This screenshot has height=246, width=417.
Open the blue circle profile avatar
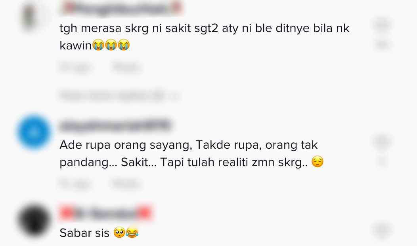pyautogui.click(x=34, y=132)
